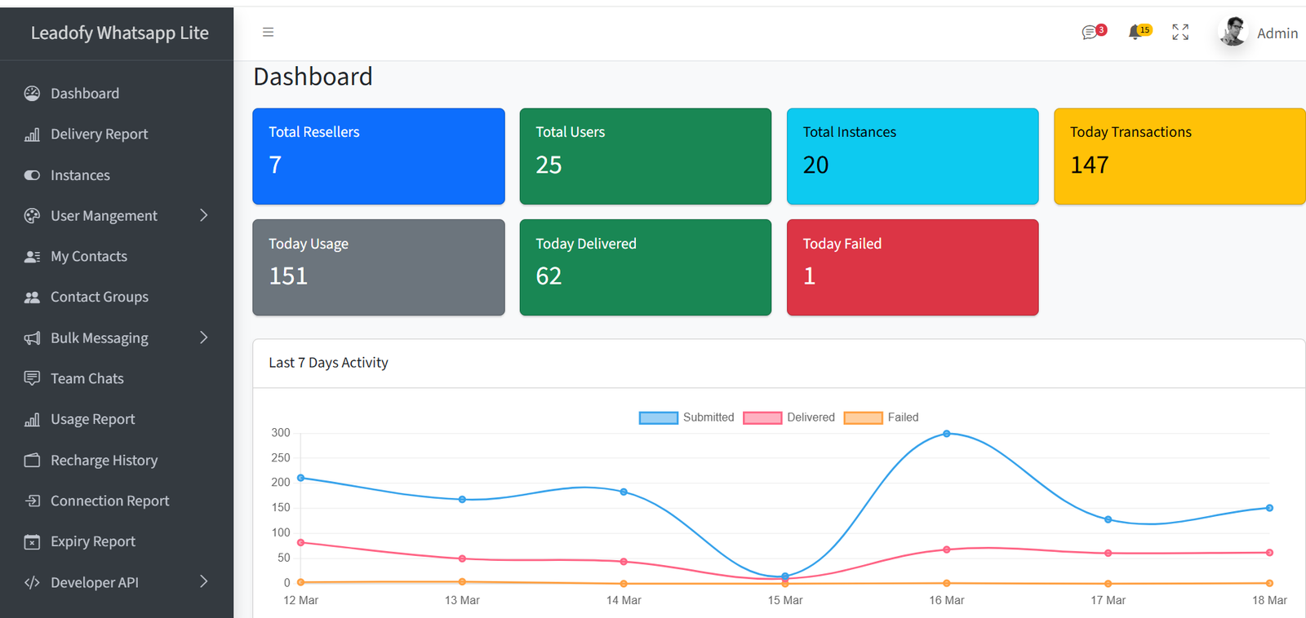Image resolution: width=1306 pixels, height=618 pixels.
Task: Select the Today Transactions card
Action: tap(1179, 157)
